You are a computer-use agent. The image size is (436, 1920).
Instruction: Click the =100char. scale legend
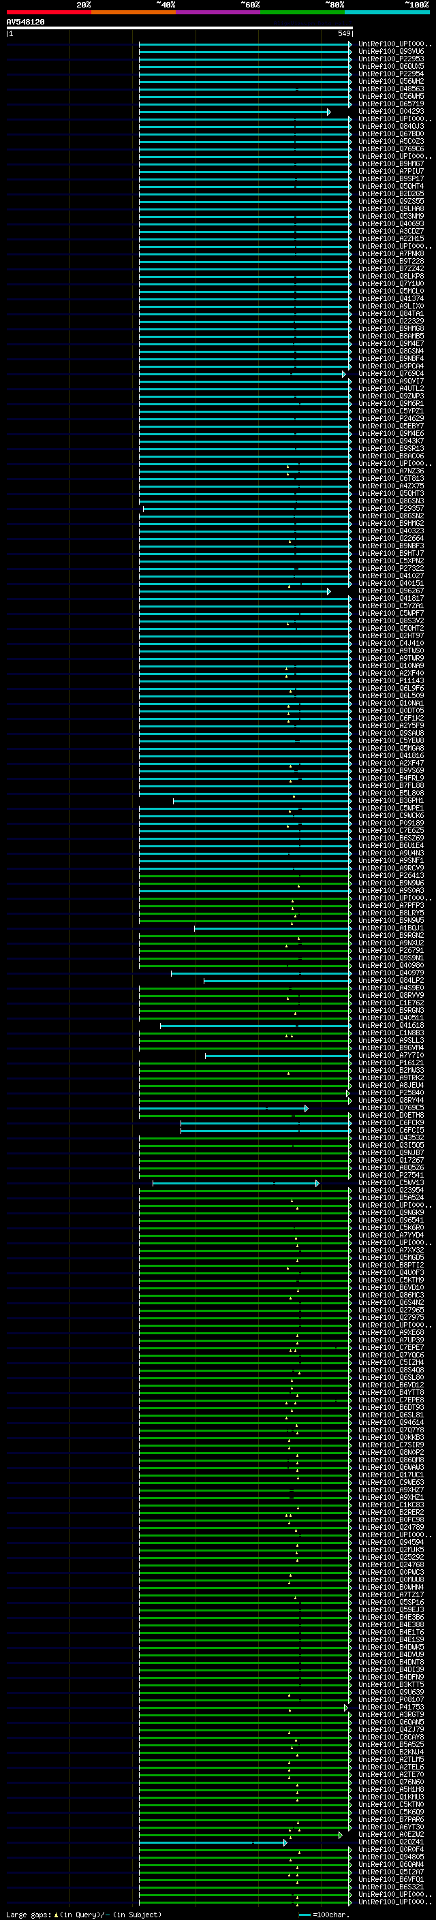point(325,1915)
